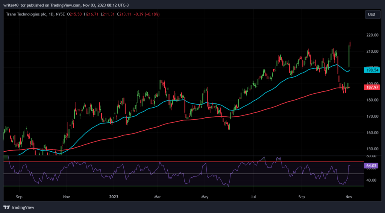Click the 210.00 price axis label
Viewport: 385px width, 213px height.
pos(372,51)
